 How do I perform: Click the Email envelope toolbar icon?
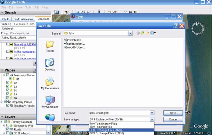click(125, 12)
